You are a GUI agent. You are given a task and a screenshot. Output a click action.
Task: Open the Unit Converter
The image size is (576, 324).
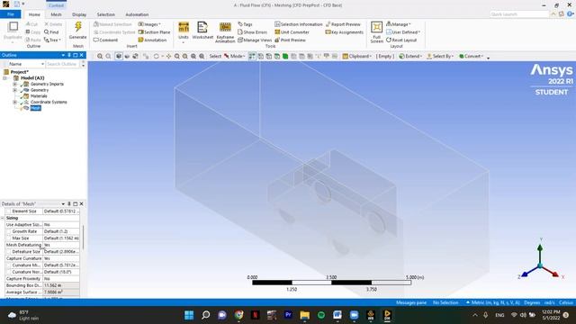tap(292, 32)
